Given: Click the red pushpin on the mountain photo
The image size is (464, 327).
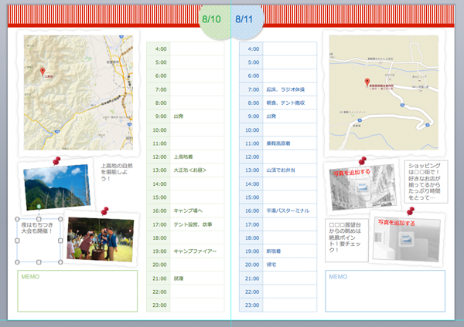Looking at the screenshot, I should pos(56,161).
